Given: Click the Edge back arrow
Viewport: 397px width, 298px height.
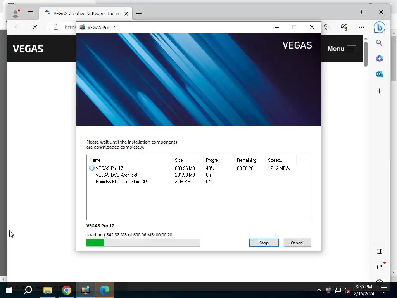Looking at the screenshot, I should (x=18, y=27).
